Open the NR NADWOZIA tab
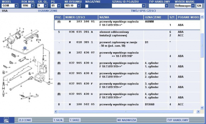This screenshot has height=124, width=206. [x=127, y=120]
